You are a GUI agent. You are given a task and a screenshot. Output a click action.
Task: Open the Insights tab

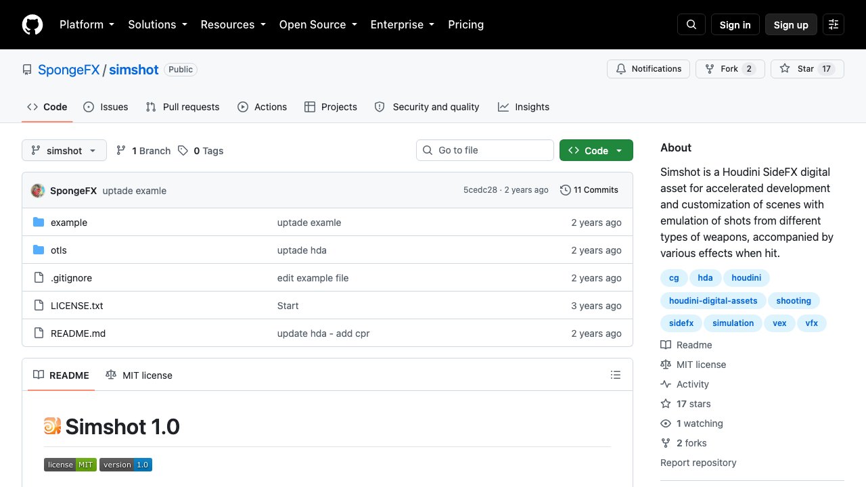point(524,107)
